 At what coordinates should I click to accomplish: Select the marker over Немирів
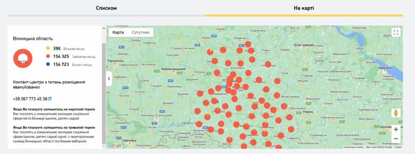pyautogui.click(x=250, y=96)
